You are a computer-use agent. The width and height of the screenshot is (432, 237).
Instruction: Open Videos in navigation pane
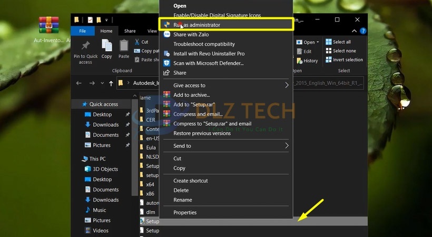(100, 231)
